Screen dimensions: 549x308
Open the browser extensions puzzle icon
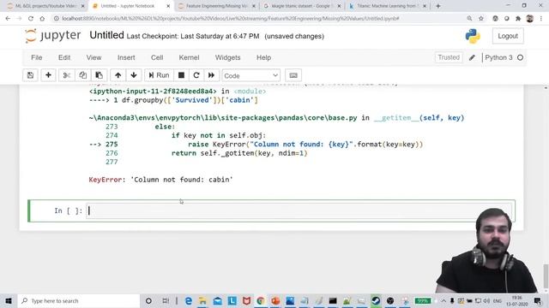(518, 19)
